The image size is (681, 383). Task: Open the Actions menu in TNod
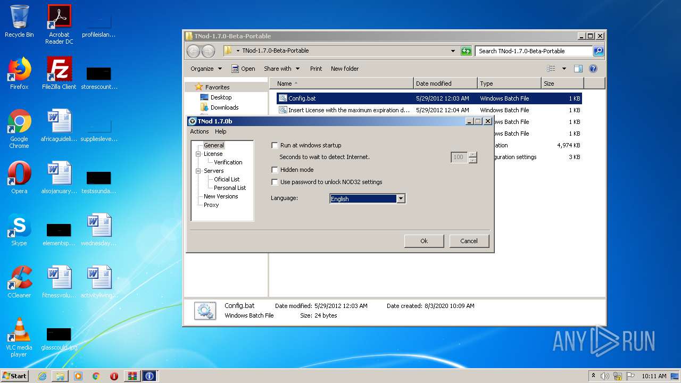[x=200, y=131]
